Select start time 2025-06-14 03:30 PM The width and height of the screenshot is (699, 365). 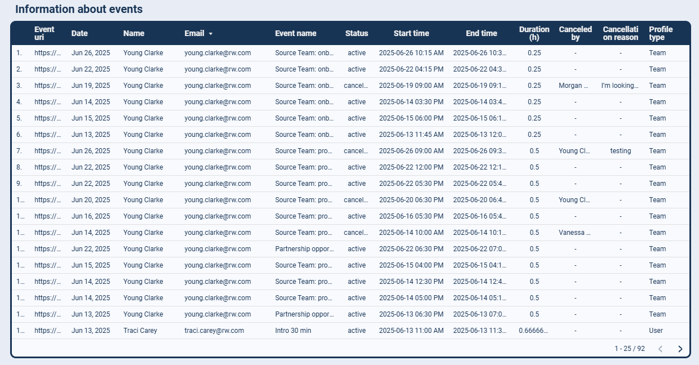click(411, 102)
